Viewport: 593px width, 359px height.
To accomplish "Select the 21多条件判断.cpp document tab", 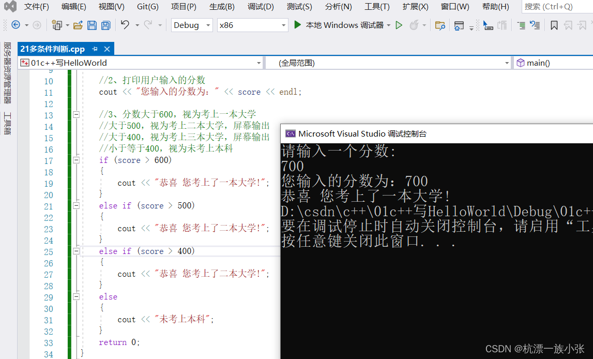I will [53, 49].
